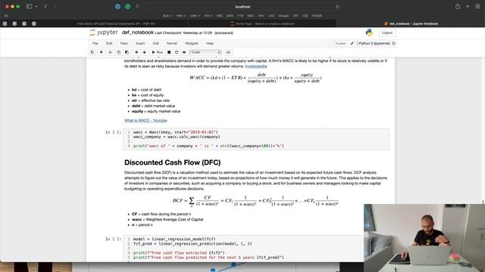Open the What is WACC - Youtube link
Screen dimensions: 485x272
[145, 121]
